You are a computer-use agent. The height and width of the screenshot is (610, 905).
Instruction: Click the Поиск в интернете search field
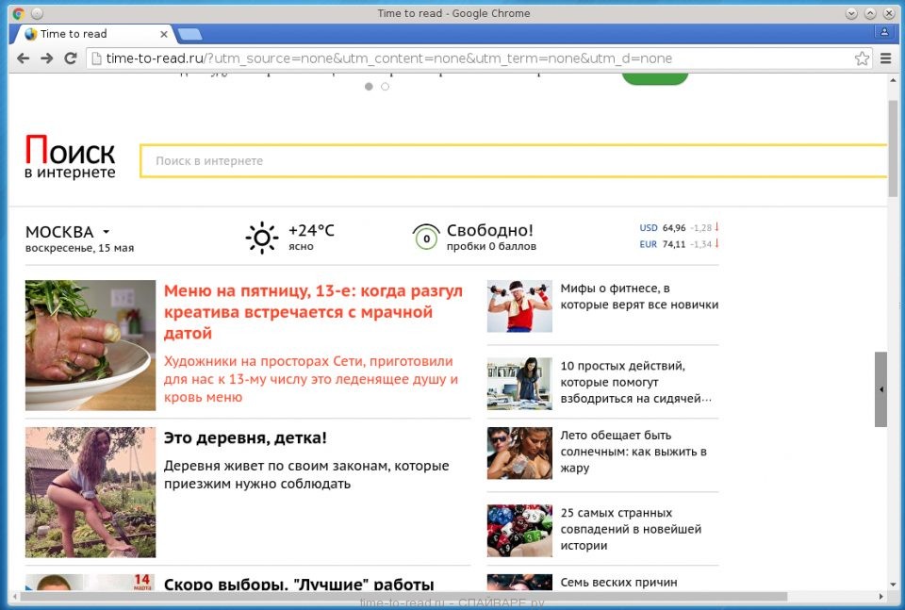514,160
